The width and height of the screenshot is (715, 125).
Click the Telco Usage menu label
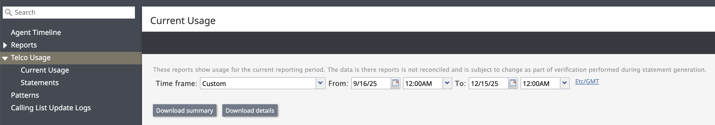[x=31, y=58]
